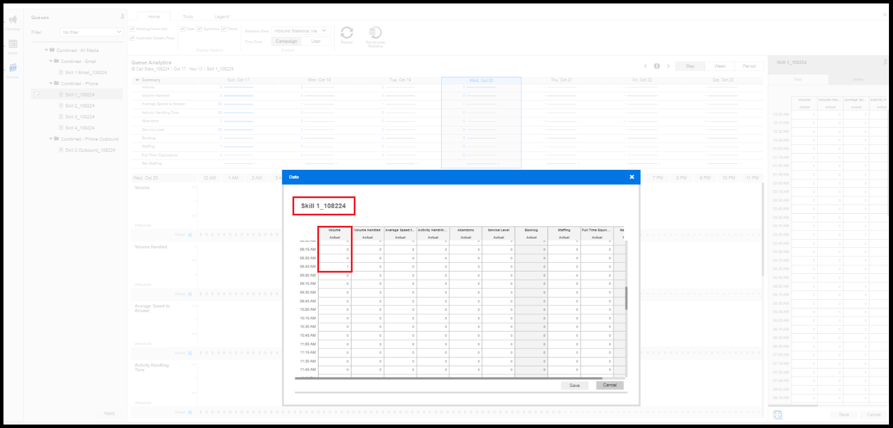Toggle the Automatic Details Pane checkbox
893x428 pixels.
click(x=132, y=38)
